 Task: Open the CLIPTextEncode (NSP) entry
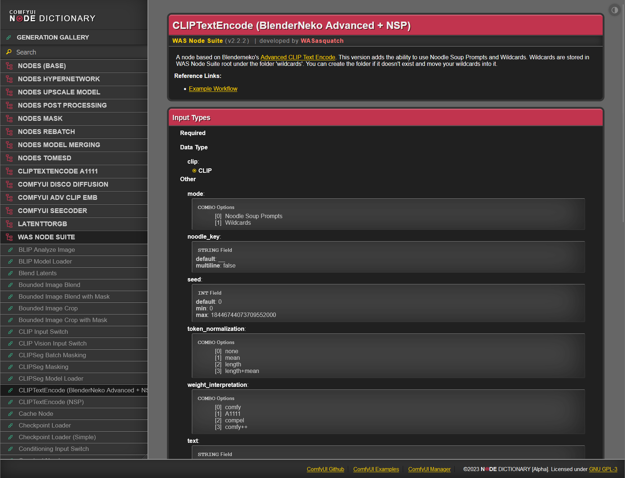coord(74,402)
